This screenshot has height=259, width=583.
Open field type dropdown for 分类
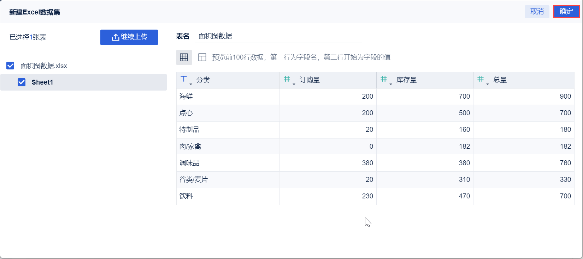pyautogui.click(x=191, y=84)
